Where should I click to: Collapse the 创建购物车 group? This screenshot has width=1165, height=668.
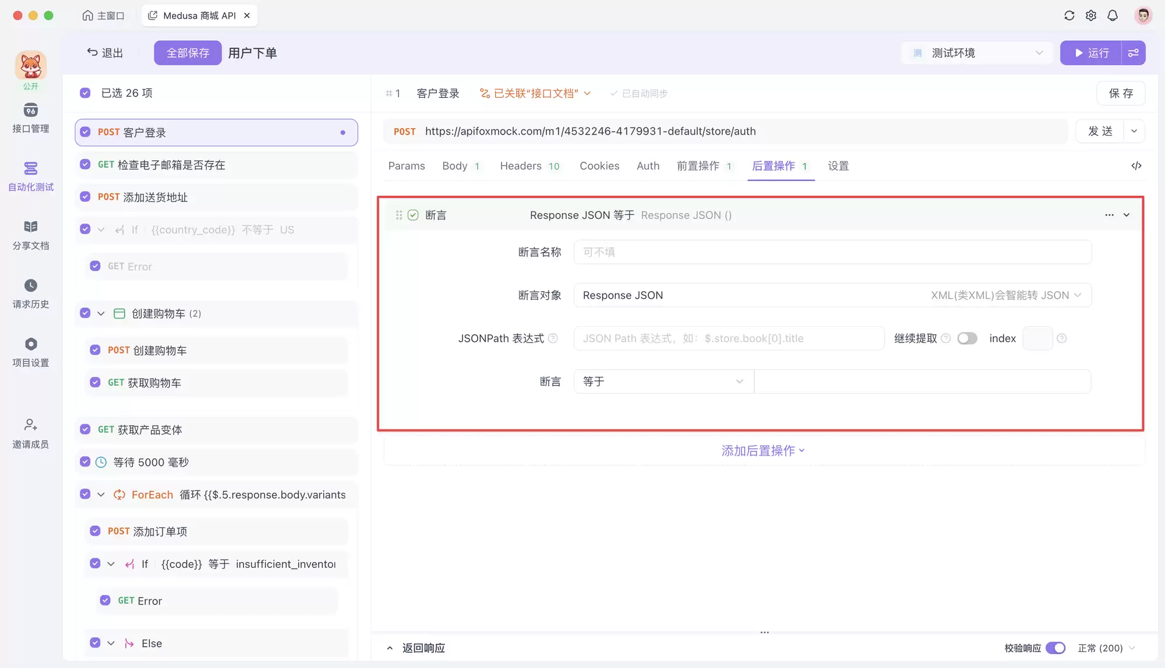(101, 313)
